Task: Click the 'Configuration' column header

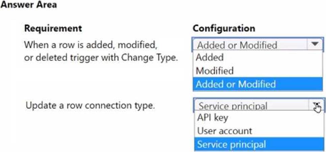Action: click(224, 28)
